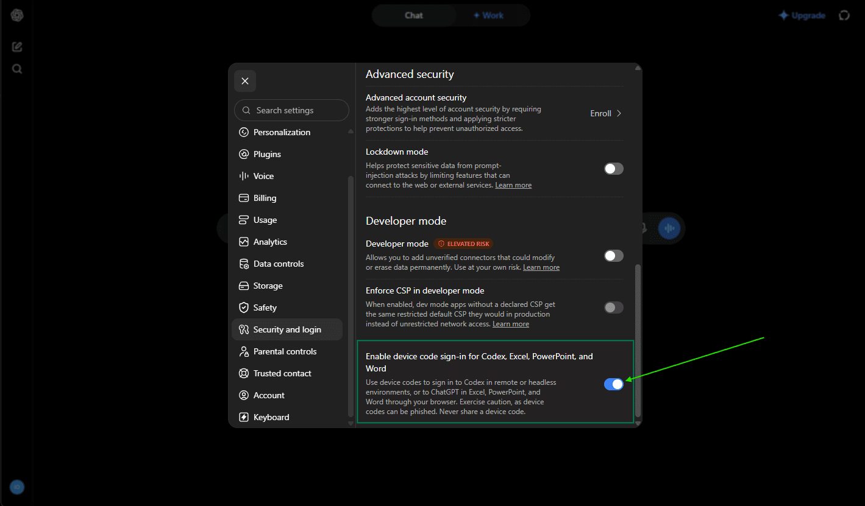The width and height of the screenshot is (865, 506).
Task: Click the Usage icon in sidebar
Action: (244, 220)
